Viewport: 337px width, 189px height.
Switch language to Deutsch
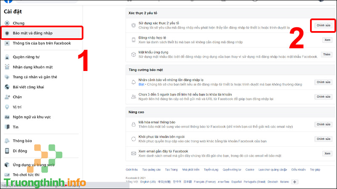(273, 182)
